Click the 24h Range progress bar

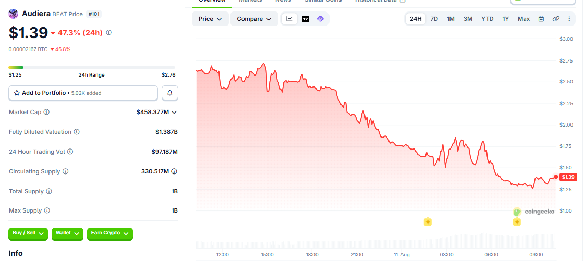(x=92, y=67)
